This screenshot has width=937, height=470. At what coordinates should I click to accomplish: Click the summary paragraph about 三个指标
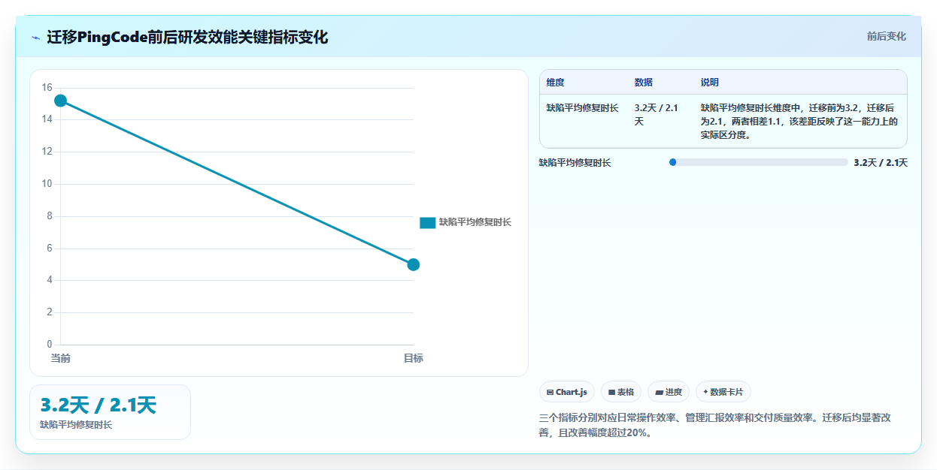[x=715, y=425]
